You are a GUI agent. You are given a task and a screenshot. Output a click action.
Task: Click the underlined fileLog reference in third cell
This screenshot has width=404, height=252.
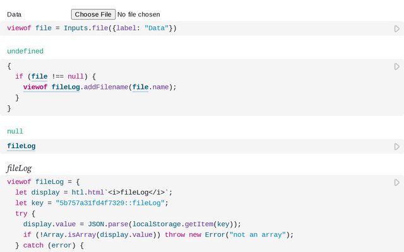tap(21, 146)
